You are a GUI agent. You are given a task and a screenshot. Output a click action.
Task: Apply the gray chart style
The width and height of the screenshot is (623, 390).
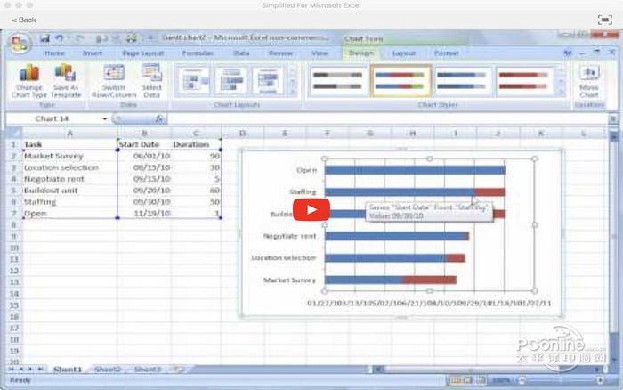(x=337, y=81)
